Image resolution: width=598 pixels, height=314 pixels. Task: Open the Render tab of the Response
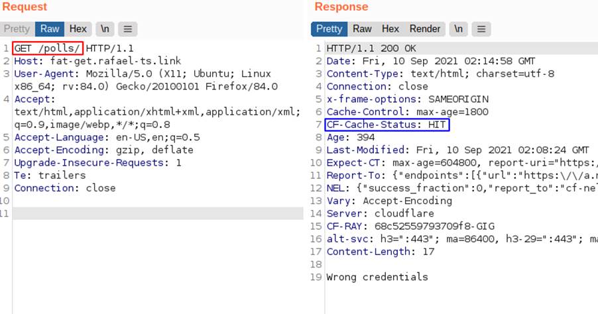(425, 29)
